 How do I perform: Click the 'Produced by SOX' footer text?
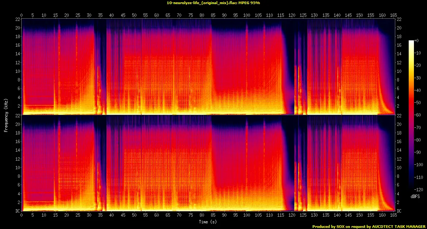[x=369, y=226]
